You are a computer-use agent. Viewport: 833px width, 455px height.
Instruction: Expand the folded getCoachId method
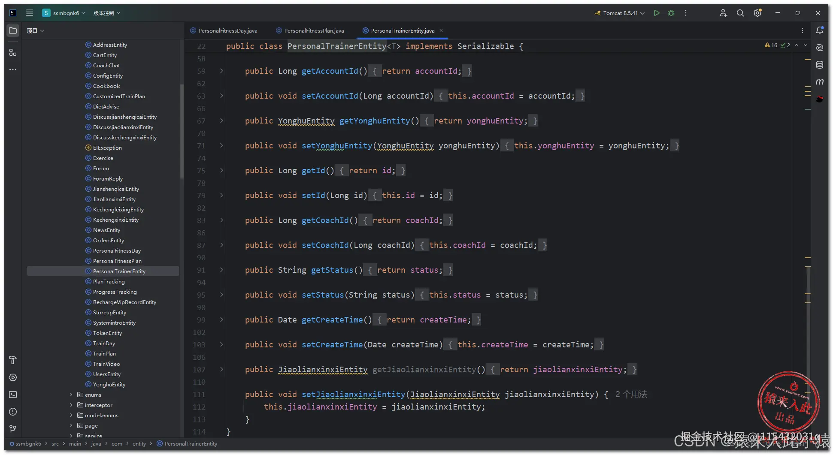tap(221, 220)
